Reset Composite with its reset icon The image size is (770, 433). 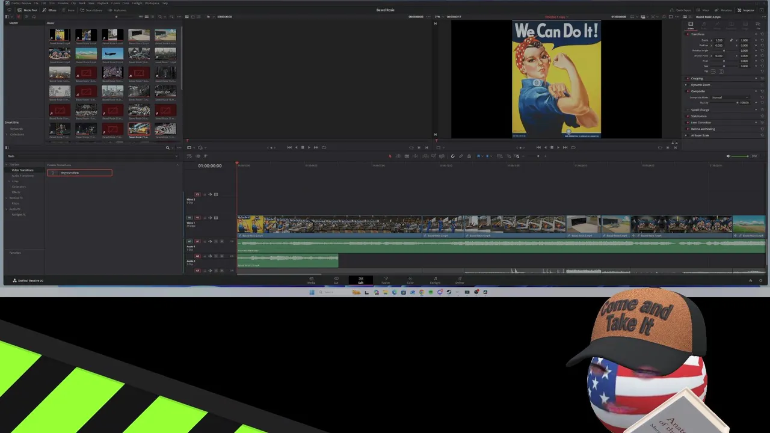(x=762, y=91)
